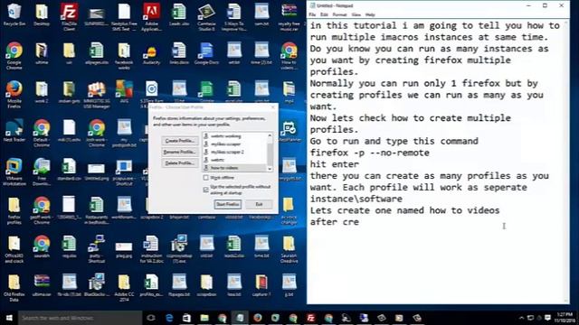Viewport: 579px width, 325px height.
Task: Select the firefox profiles folder icon
Action: (x=14, y=210)
